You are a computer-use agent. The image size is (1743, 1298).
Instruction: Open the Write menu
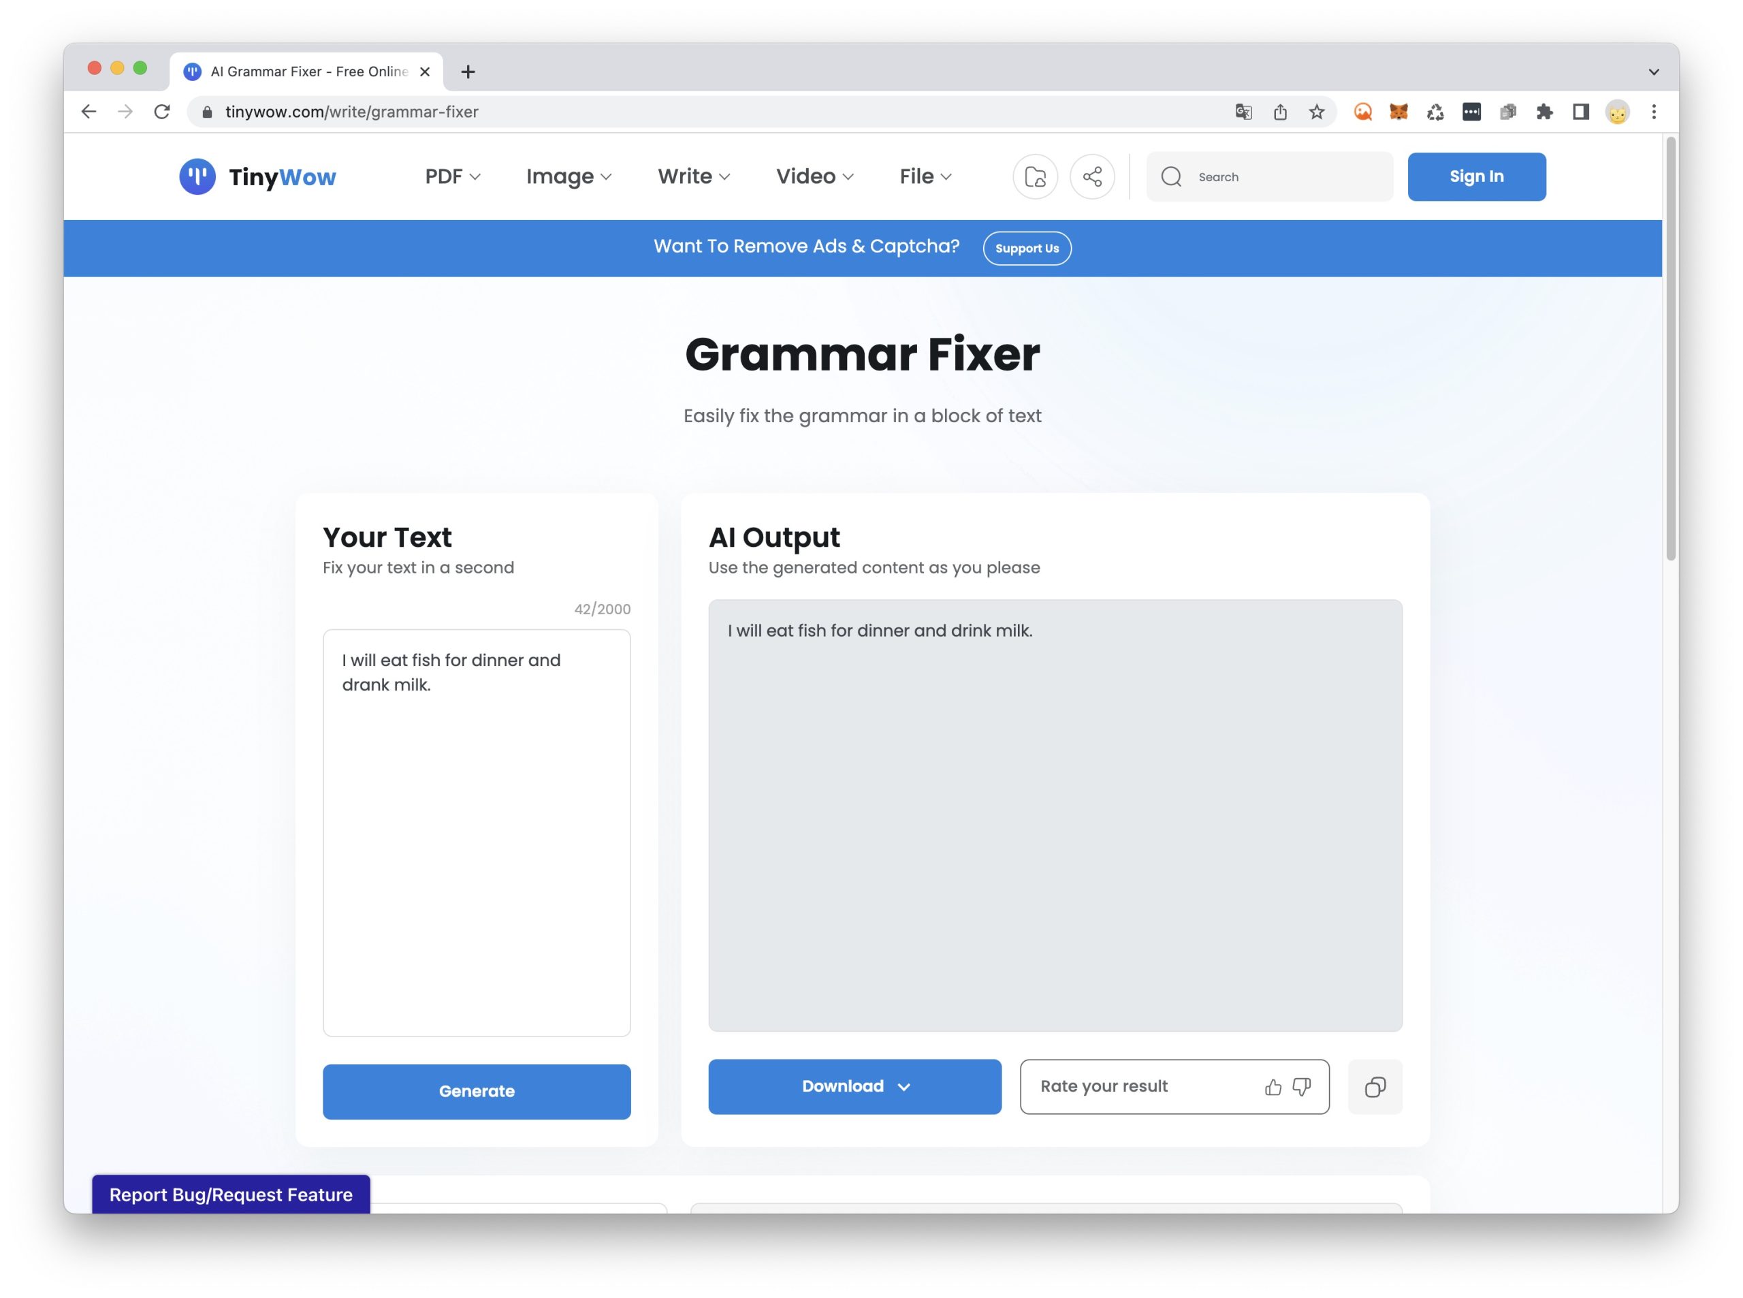(694, 177)
